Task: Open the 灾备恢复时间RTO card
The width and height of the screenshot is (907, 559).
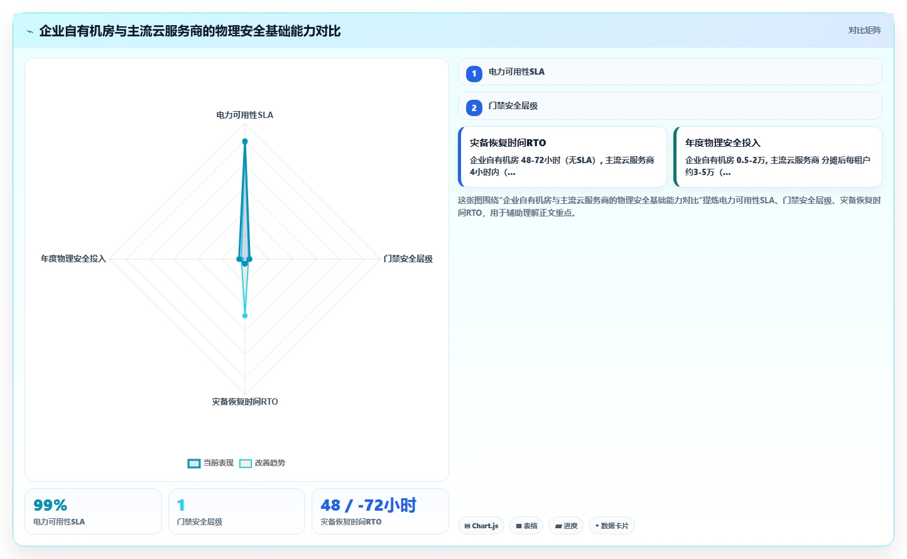Action: point(562,157)
